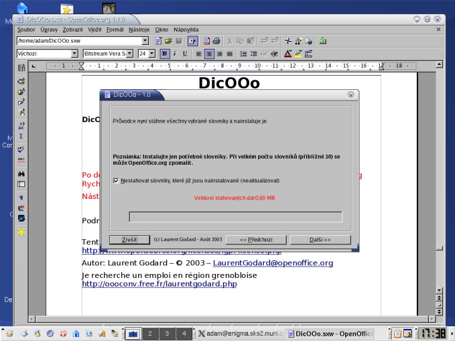The image size is (455, 341).
Task: Print the document with printer icon
Action: (x=217, y=41)
